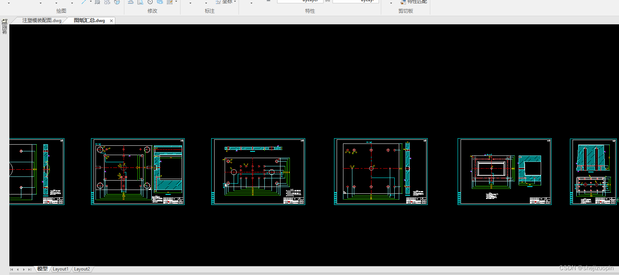619x275 pixels.
Task: Expand the 特性 panel title
Action: click(310, 11)
